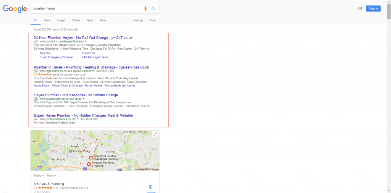
Task: Open search Tools
Action: [x=153, y=21]
